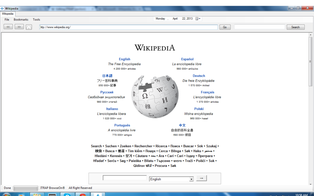Click the 'WIKIPEDIA' wordmark heading
This screenshot has height=196, width=314.
(155, 48)
